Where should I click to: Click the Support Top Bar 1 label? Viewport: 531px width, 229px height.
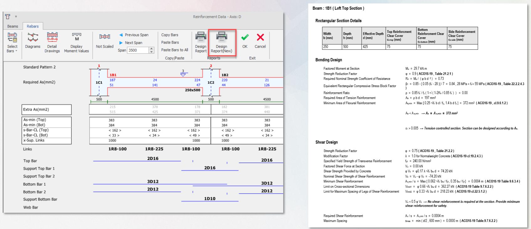39,169
